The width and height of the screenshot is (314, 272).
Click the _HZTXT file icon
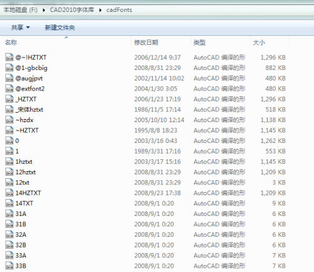[9, 99]
